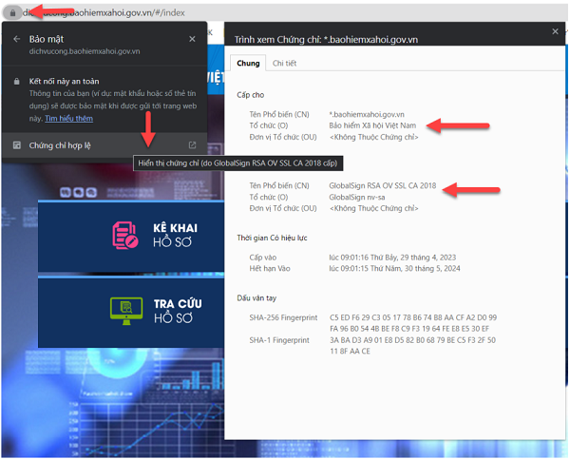
Task: Click the lock icon beside Kết nối này an toàn
Action: click(x=17, y=81)
